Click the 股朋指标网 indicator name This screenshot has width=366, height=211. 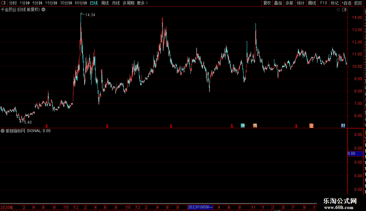pos(16,131)
